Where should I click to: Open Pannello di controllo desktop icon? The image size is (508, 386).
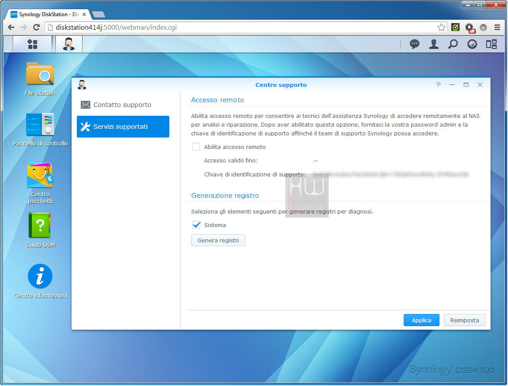[x=40, y=129]
